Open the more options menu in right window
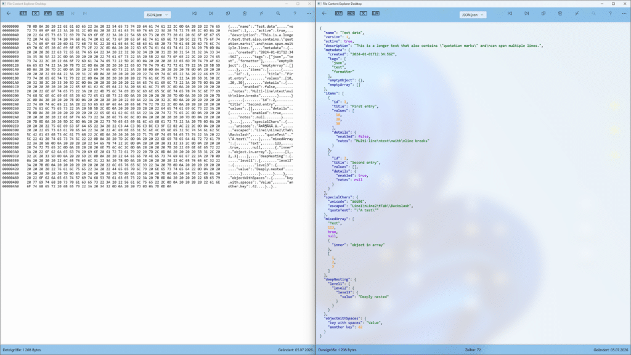 (624, 14)
